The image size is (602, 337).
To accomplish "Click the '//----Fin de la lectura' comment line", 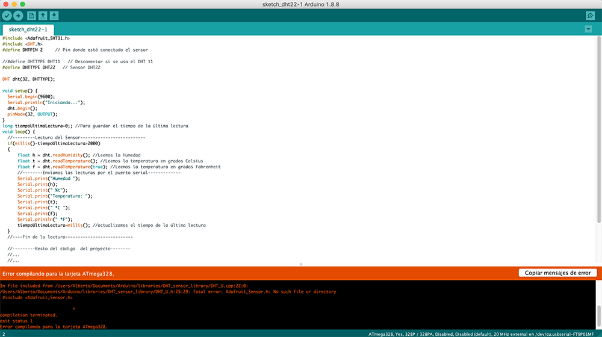I will (x=70, y=237).
